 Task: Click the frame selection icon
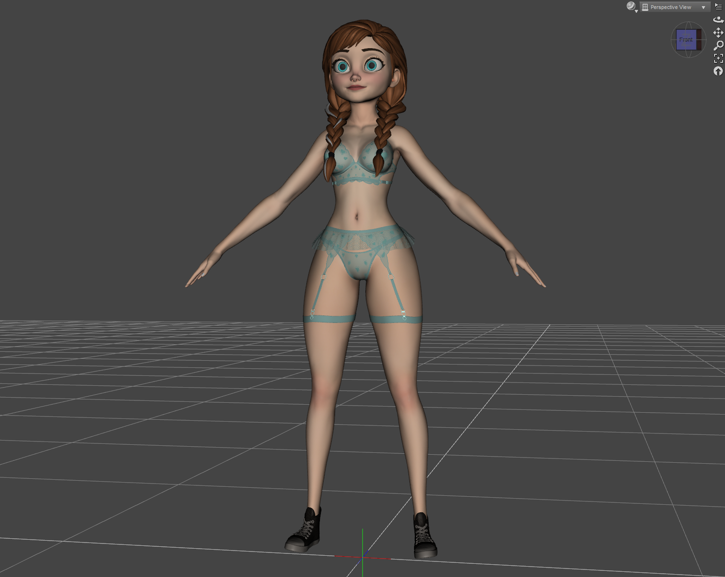click(x=718, y=58)
